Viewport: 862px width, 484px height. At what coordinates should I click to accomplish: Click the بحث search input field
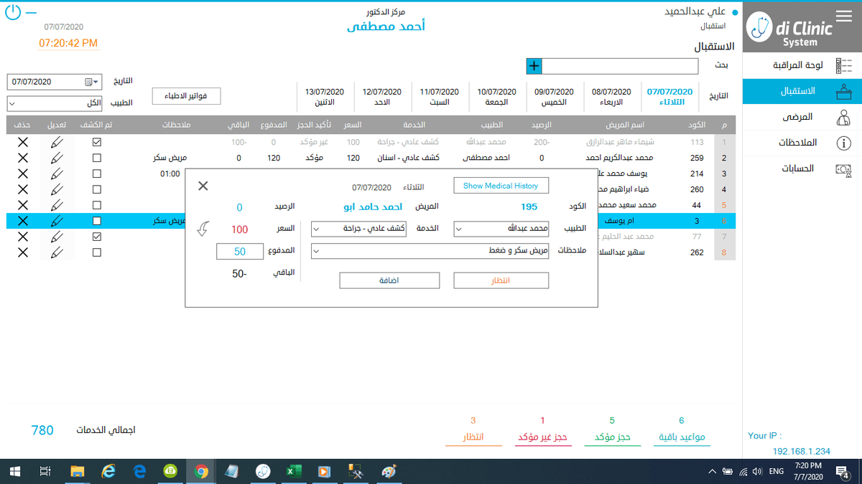coord(620,66)
